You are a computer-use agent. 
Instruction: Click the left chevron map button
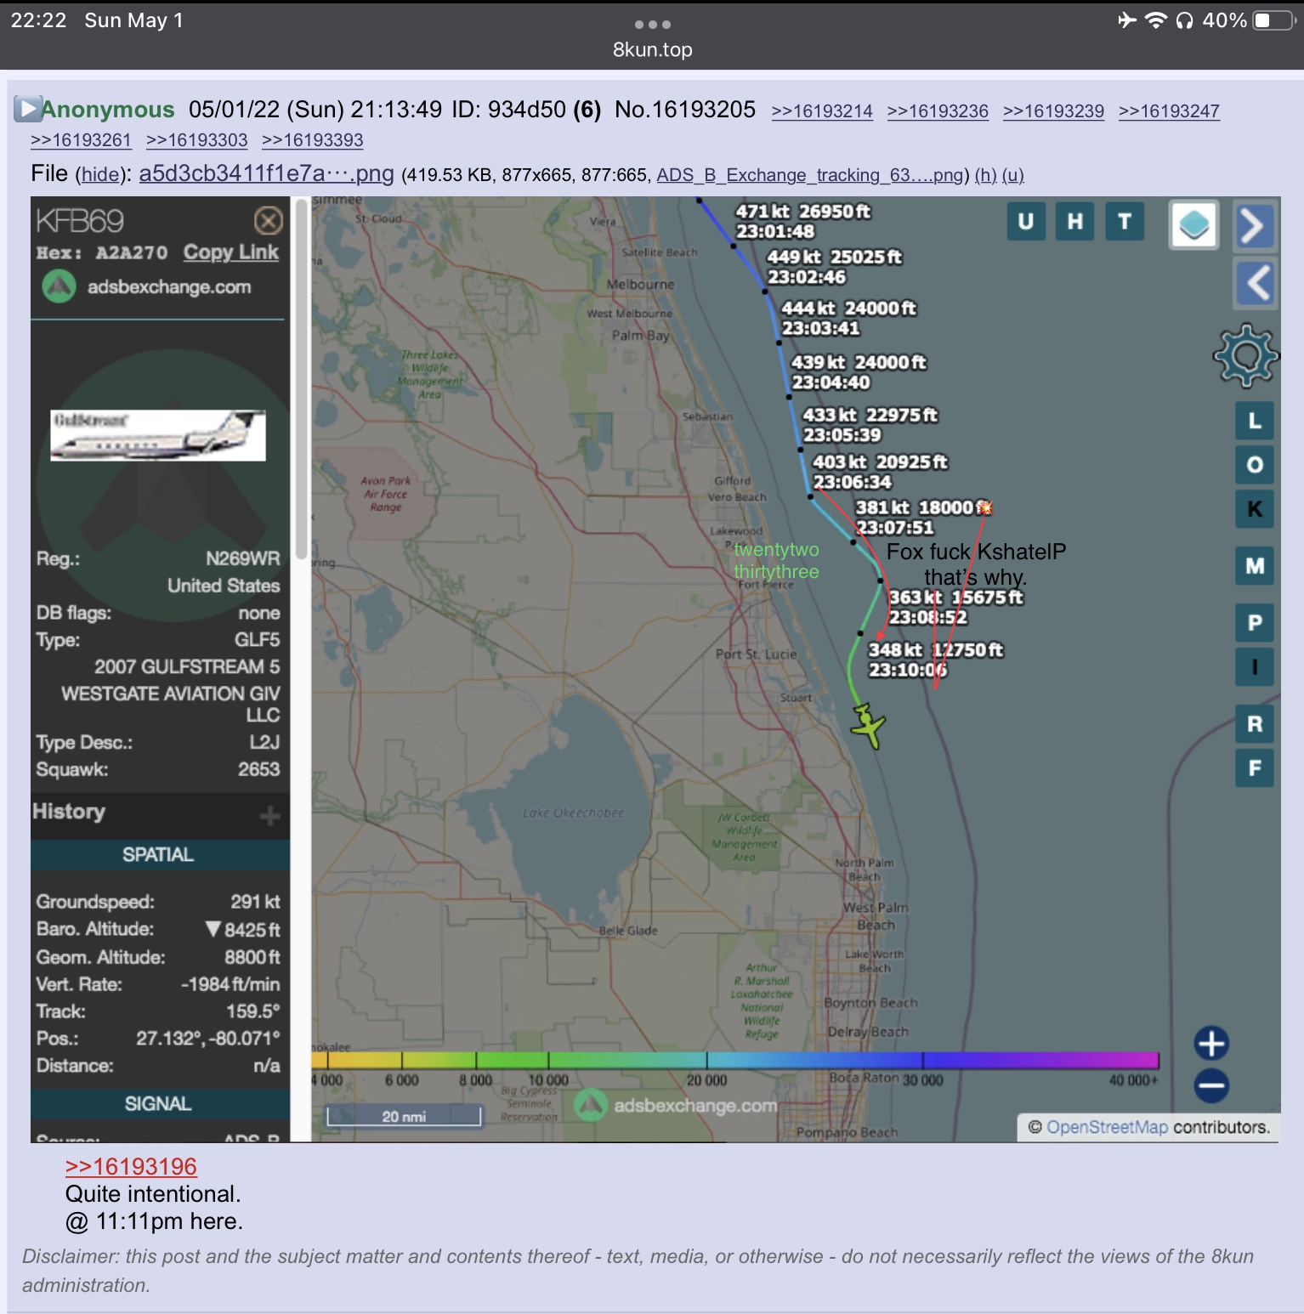point(1254,283)
